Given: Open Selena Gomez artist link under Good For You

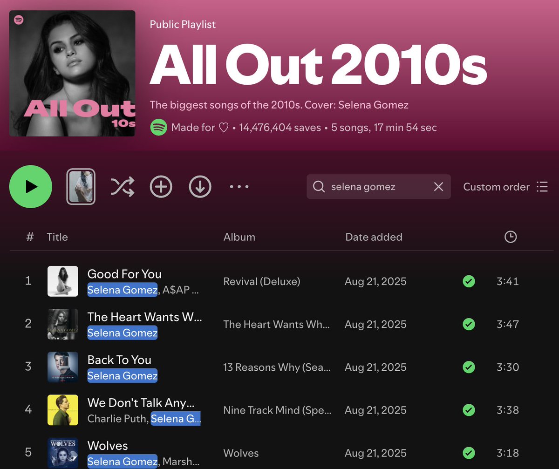Looking at the screenshot, I should coord(123,290).
